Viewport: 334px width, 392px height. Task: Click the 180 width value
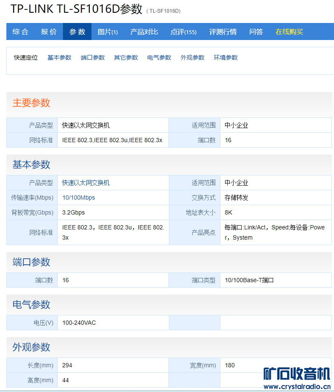click(230, 365)
